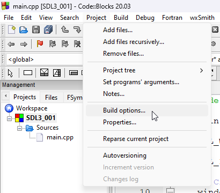Click the Redo arrow icon
The width and height of the screenshot is (220, 193).
(x=77, y=29)
